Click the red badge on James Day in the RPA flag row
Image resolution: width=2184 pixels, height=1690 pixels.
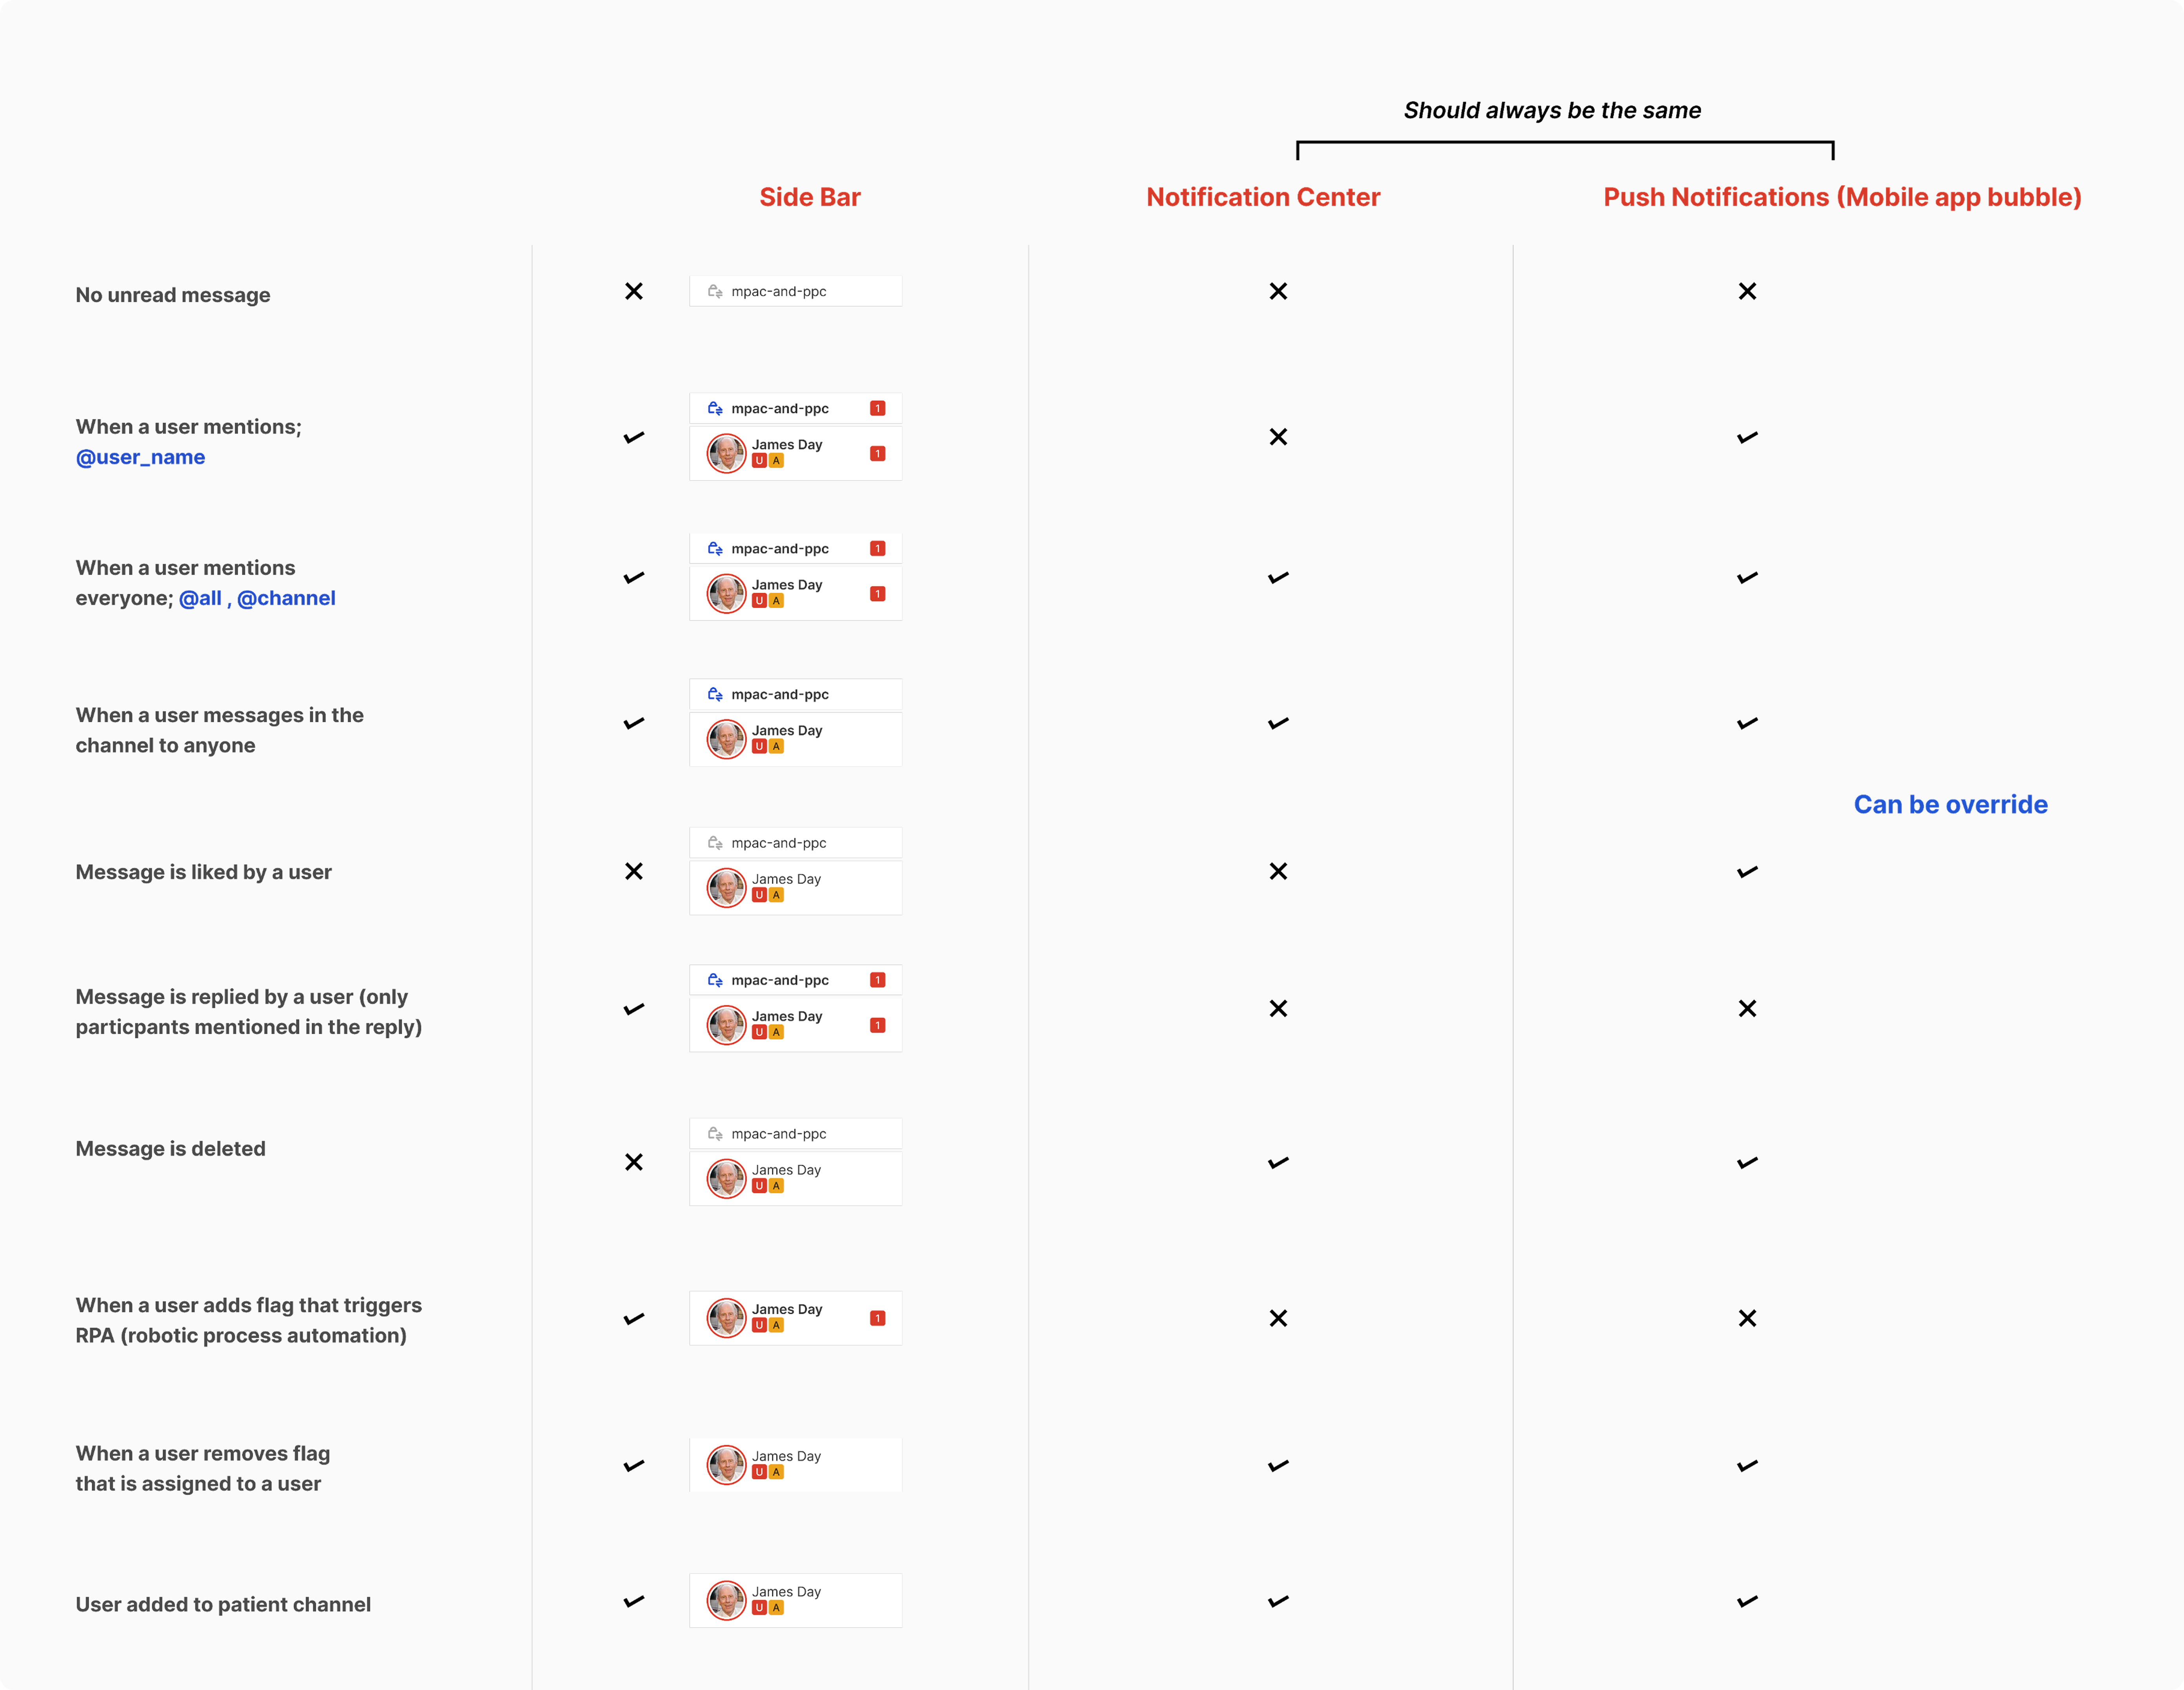[x=877, y=1318]
